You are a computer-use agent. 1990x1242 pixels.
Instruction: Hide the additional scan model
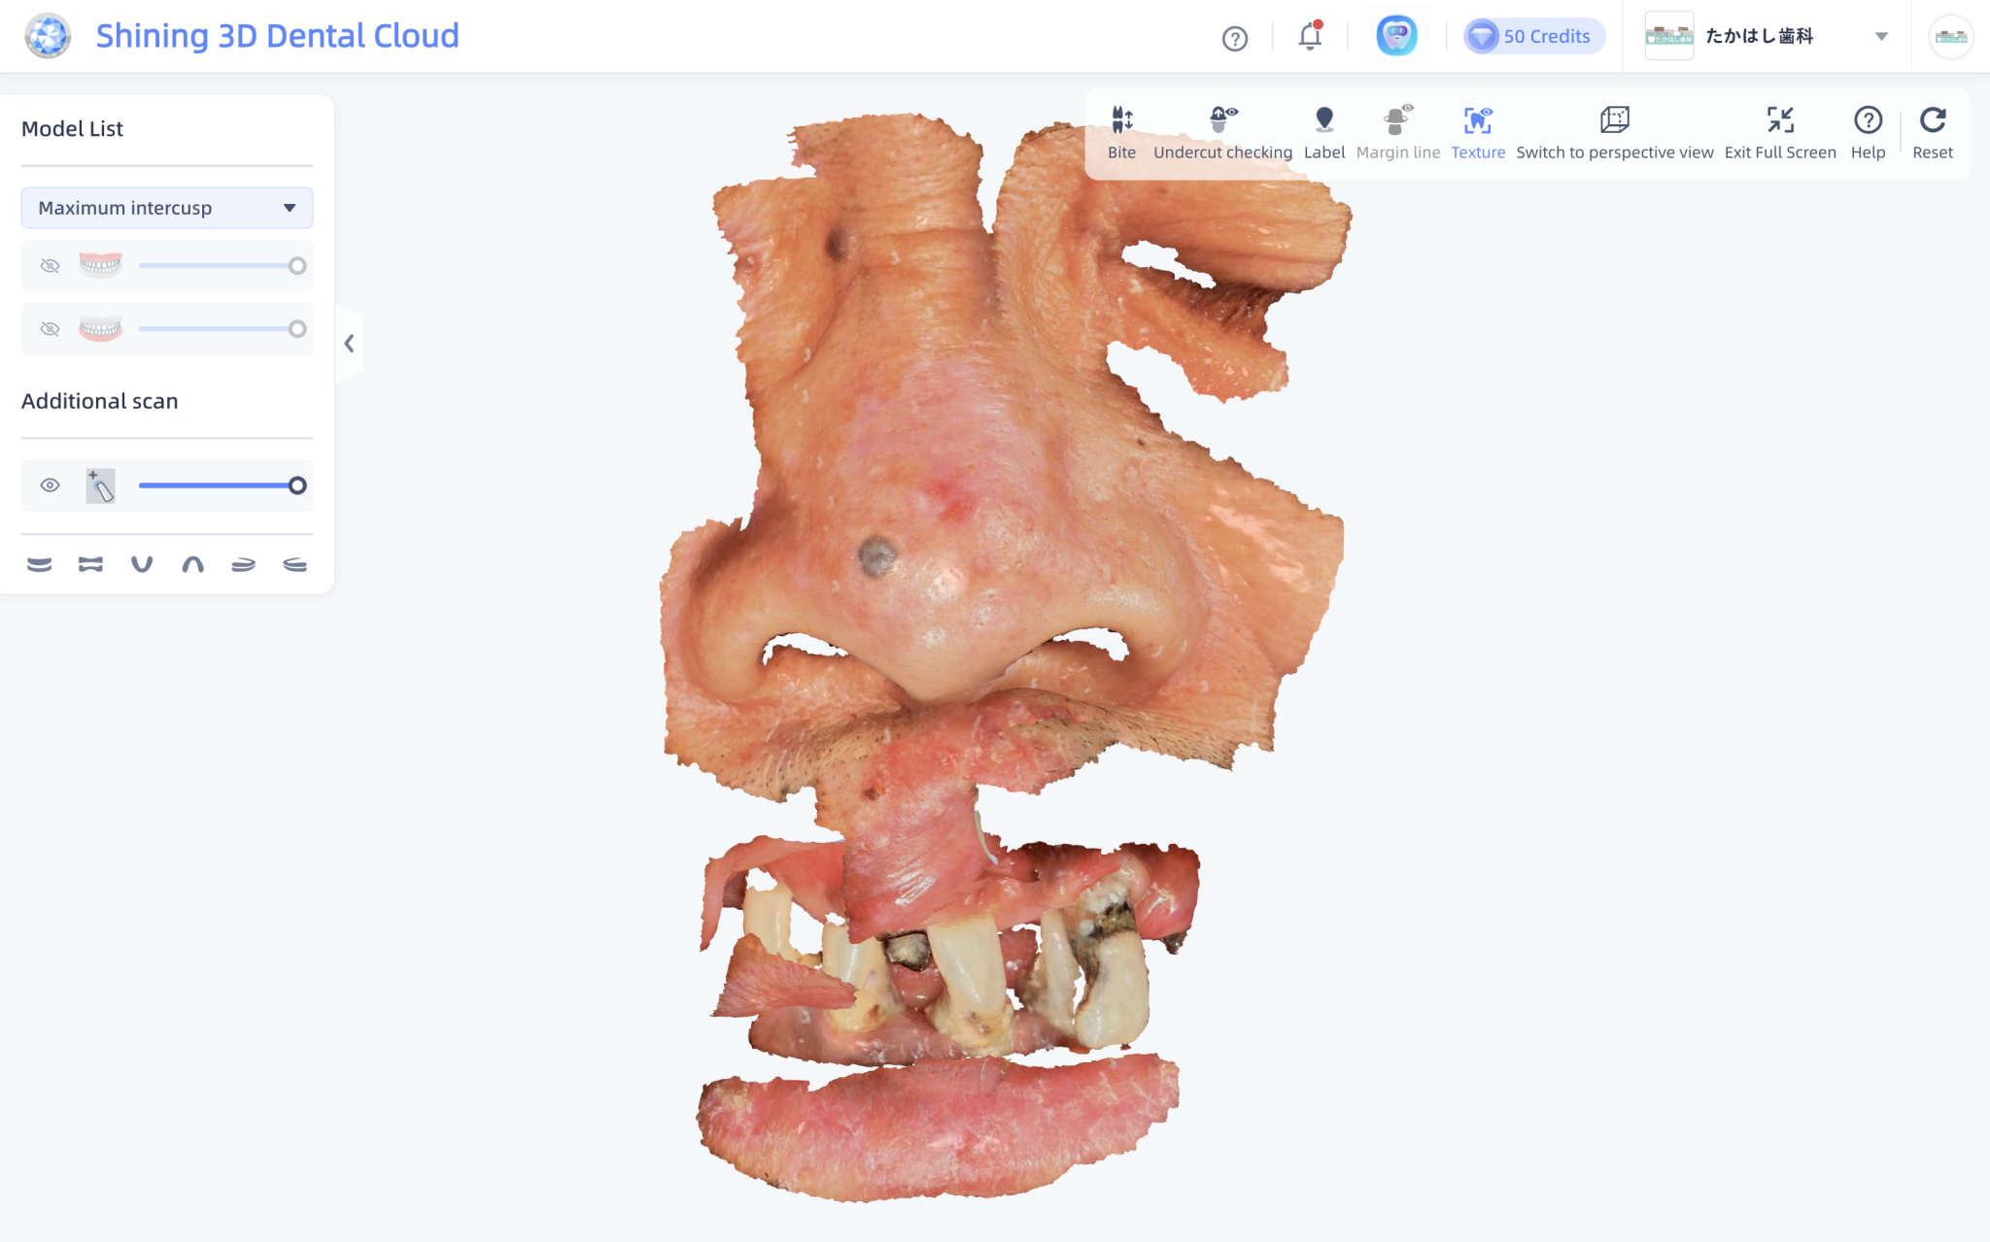click(x=51, y=486)
